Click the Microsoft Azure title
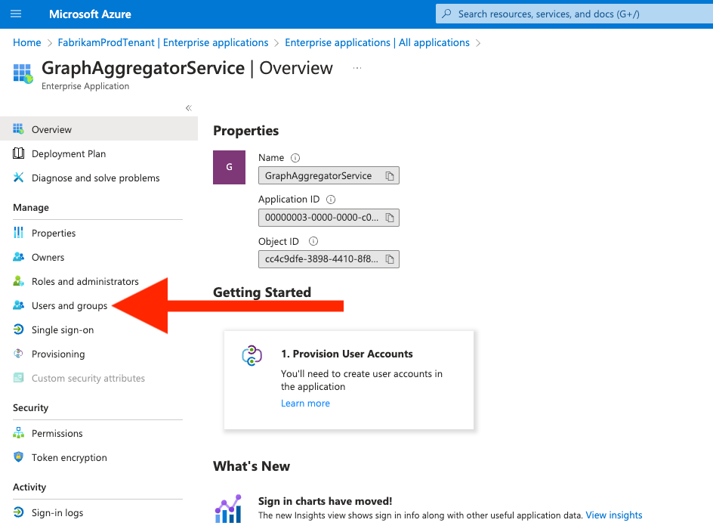Screen dimensions: 713x529 pos(90,14)
